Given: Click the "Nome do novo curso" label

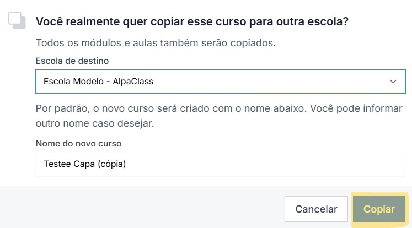Looking at the screenshot, I should 78,143.
